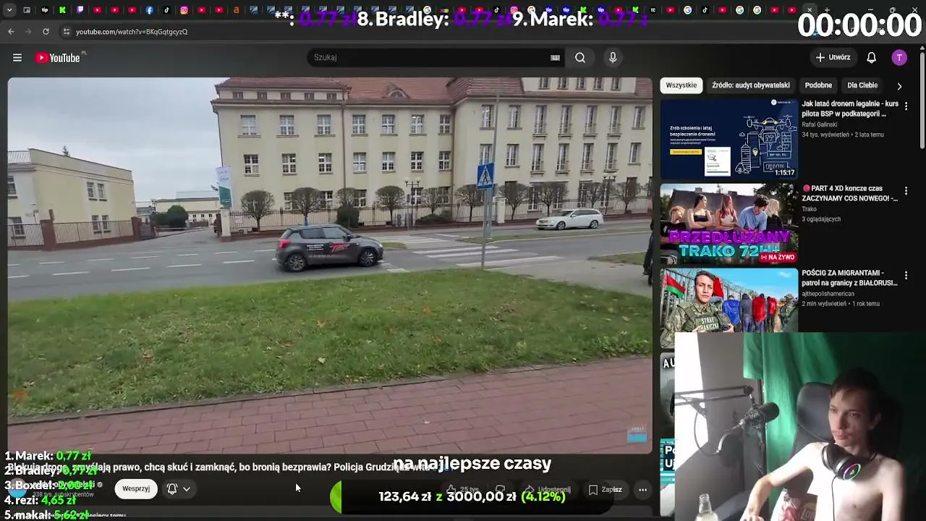Screen dimensions: 926x521
Task: Open PART 4 XD live stream title
Action: [850, 194]
